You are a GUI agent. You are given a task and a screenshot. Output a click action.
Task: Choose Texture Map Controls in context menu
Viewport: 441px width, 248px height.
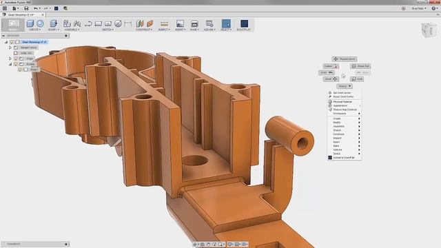pos(345,110)
